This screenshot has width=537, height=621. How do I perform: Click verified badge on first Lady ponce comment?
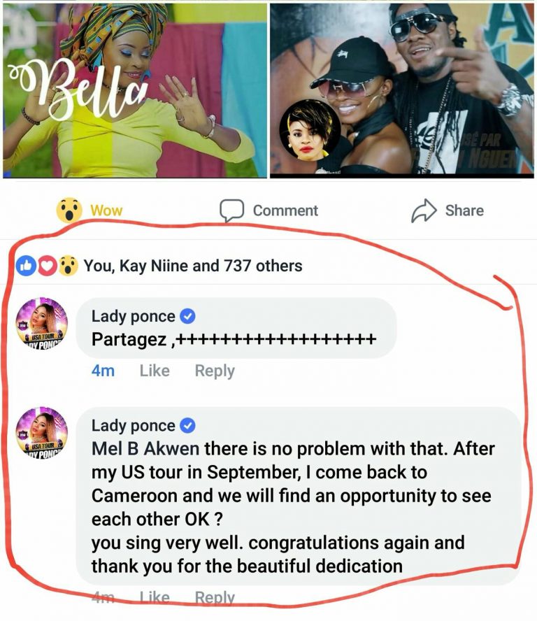[187, 316]
